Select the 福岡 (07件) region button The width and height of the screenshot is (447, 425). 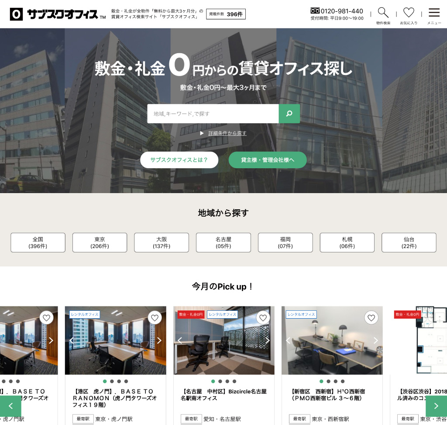285,242
